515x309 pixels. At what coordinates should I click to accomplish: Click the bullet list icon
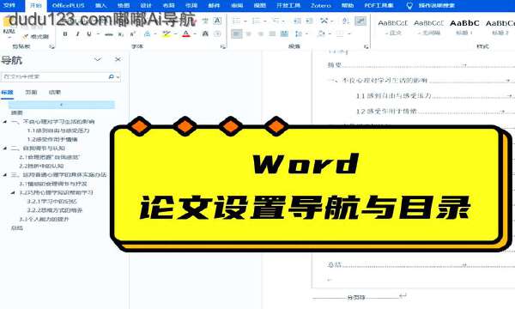[x=237, y=21]
